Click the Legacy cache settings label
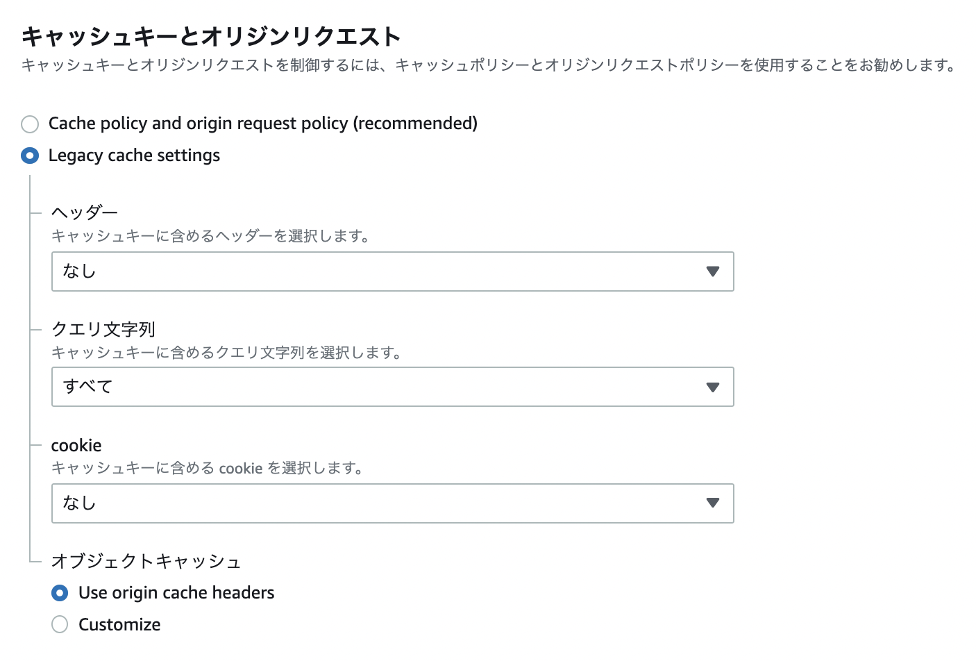The height and width of the screenshot is (661, 976). [134, 156]
